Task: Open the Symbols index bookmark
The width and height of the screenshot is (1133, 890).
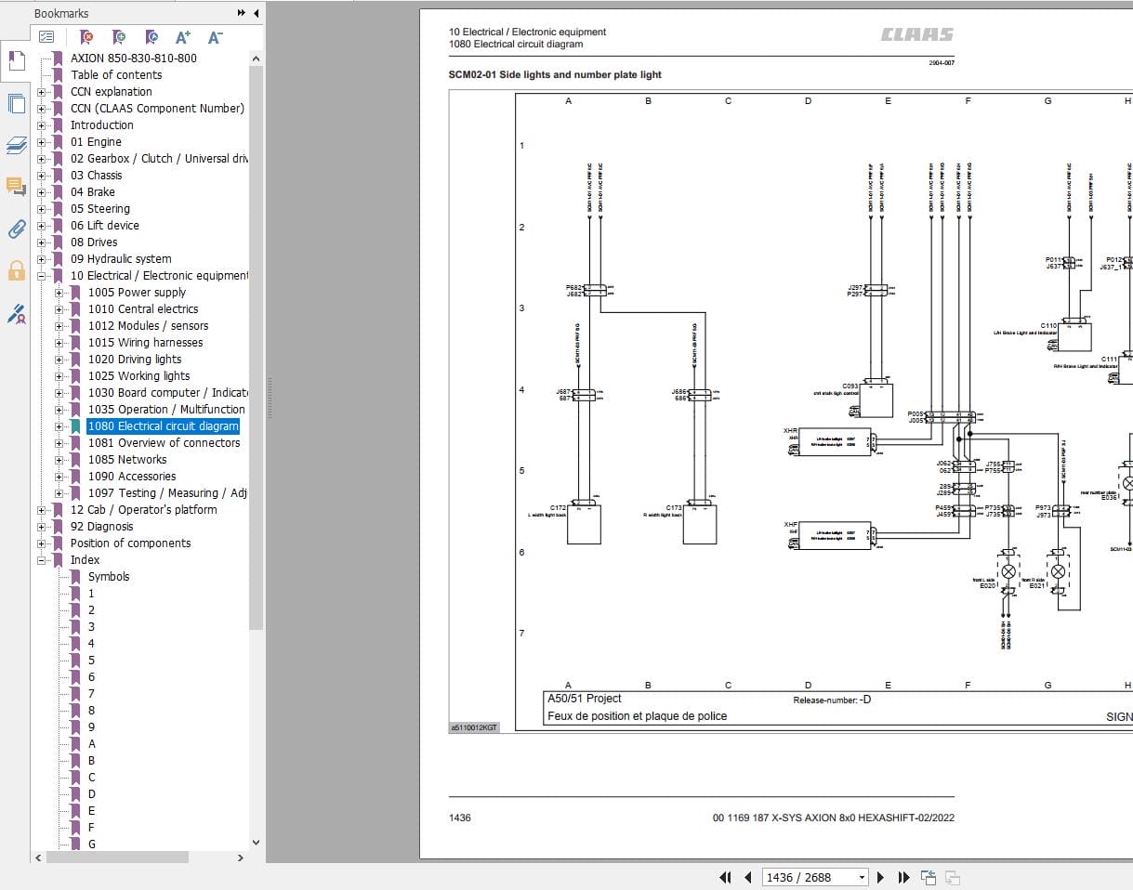Action: 109,577
